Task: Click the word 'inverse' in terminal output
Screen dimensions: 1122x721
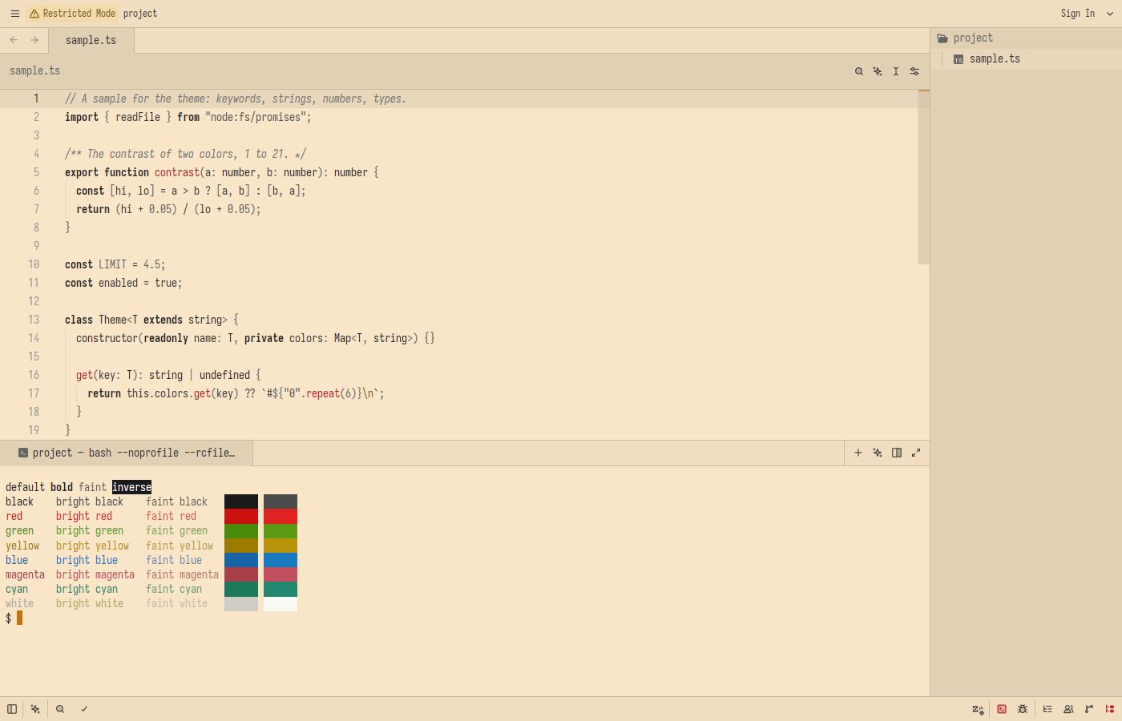Action: point(131,487)
